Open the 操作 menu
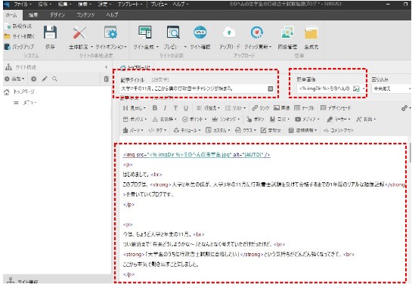The height and width of the screenshot is (288, 412). click(x=45, y=5)
